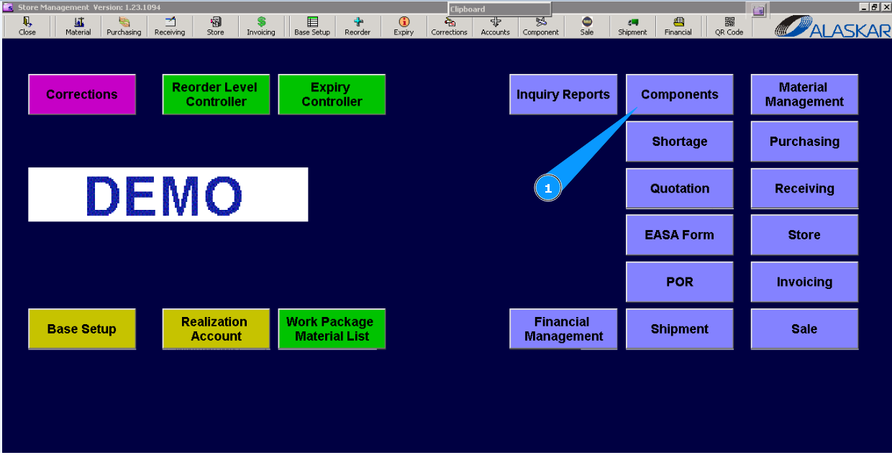Open the Shortage button
Viewport: 892px width, 455px height.
coord(680,141)
